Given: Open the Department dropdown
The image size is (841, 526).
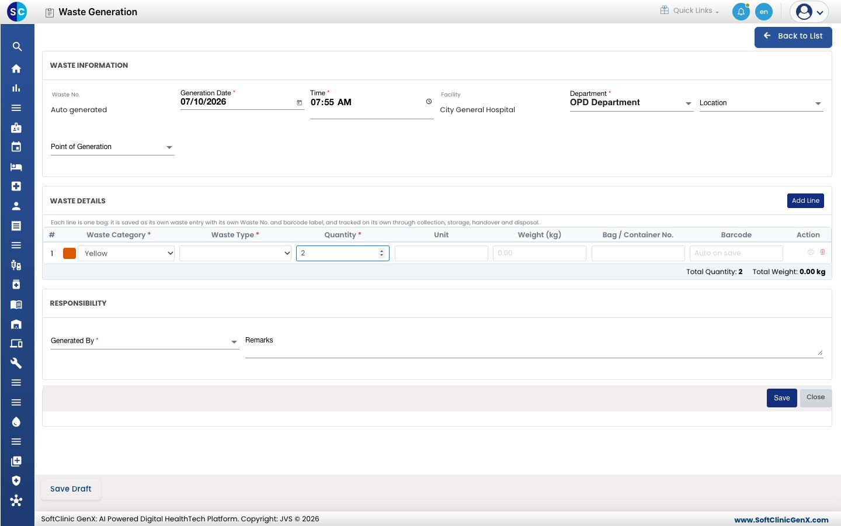Looking at the screenshot, I should (631, 103).
